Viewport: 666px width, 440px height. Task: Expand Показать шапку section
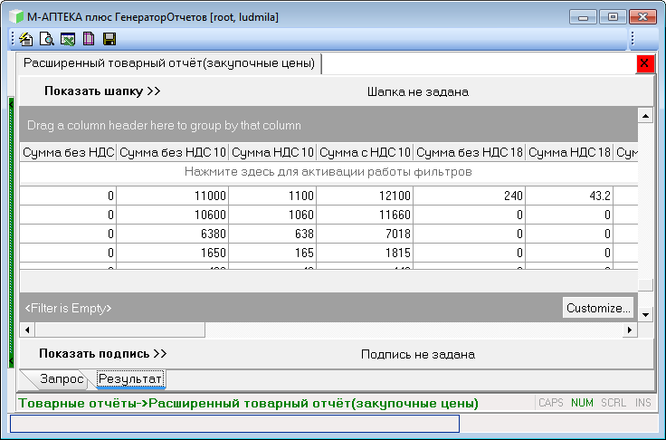click(102, 91)
